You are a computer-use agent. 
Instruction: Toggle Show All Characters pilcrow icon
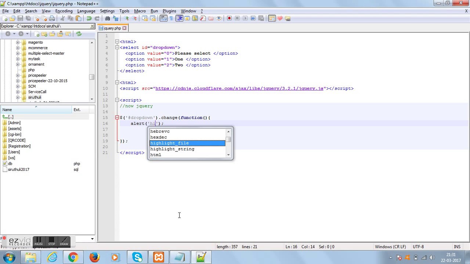click(x=171, y=18)
